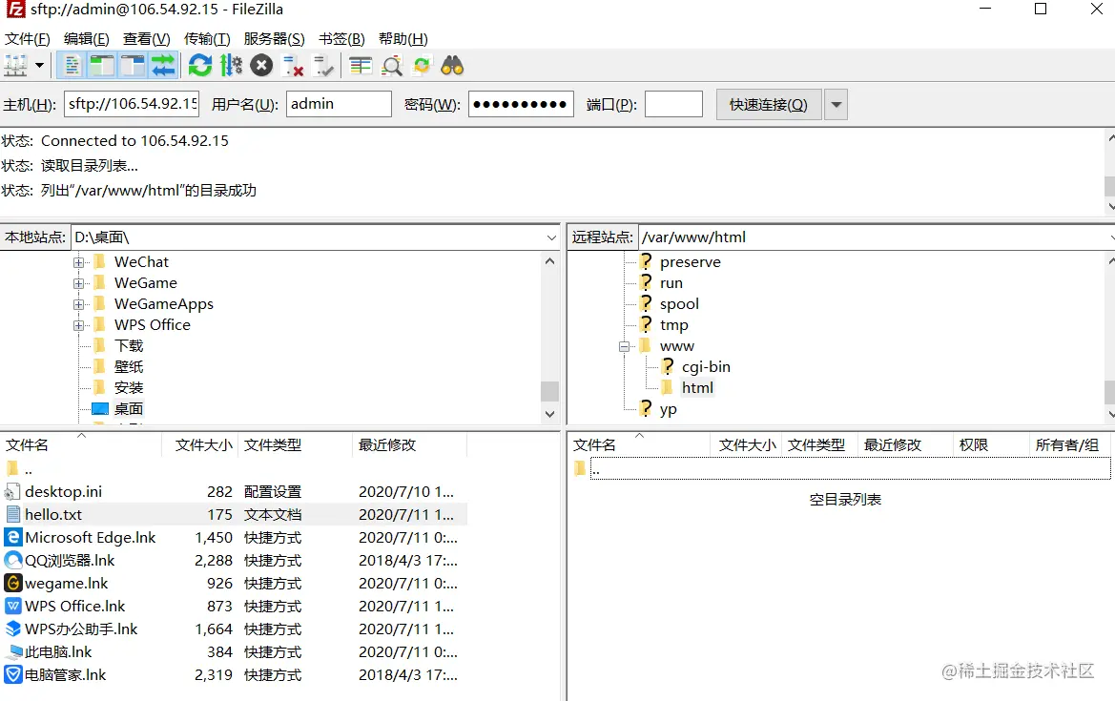Open quick connect history dropdown

pyautogui.click(x=836, y=104)
